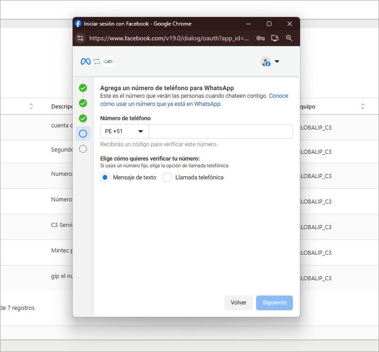The image size is (379, 352).
Task: Click the Facebook favicon in the title bar
Action: tap(78, 24)
